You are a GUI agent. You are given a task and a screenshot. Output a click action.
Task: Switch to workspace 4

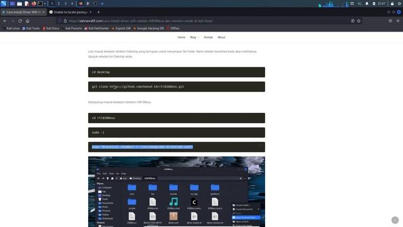72,4
